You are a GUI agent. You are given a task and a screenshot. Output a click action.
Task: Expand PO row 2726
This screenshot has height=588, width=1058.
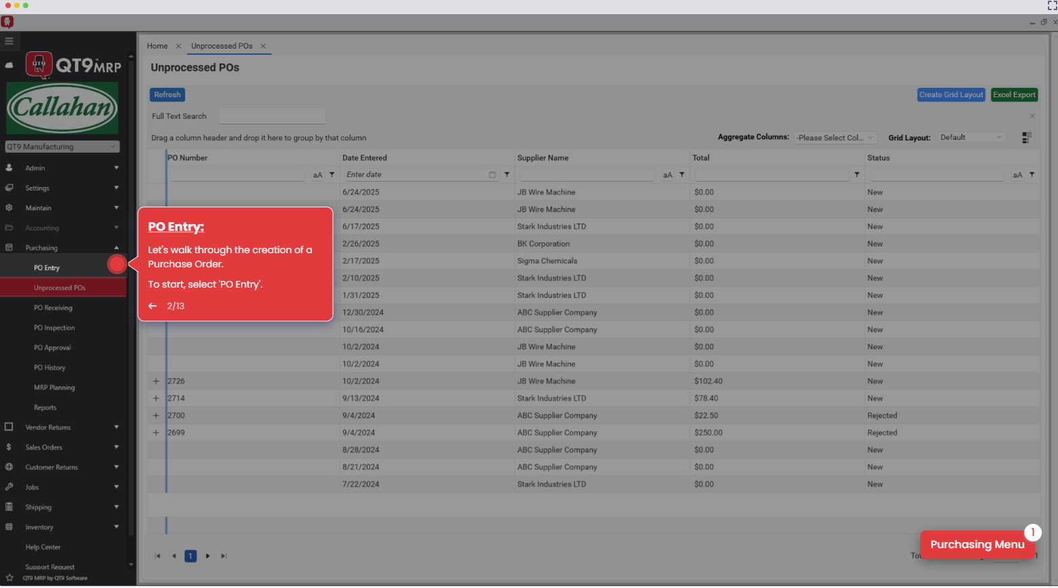tap(156, 381)
